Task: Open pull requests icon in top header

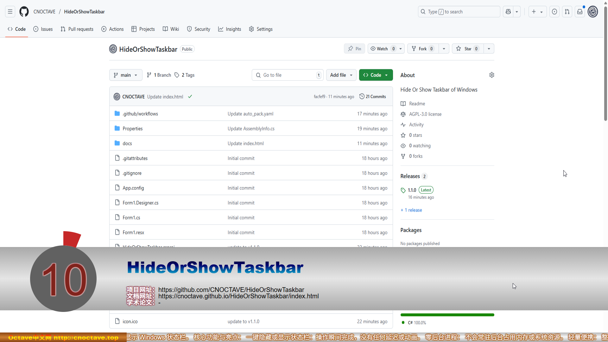Action: pos(567,12)
